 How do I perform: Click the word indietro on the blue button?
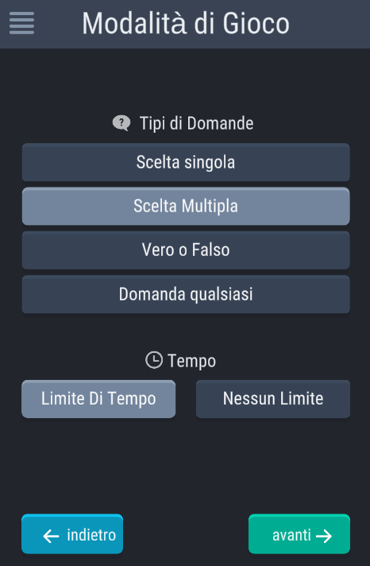pos(91,535)
